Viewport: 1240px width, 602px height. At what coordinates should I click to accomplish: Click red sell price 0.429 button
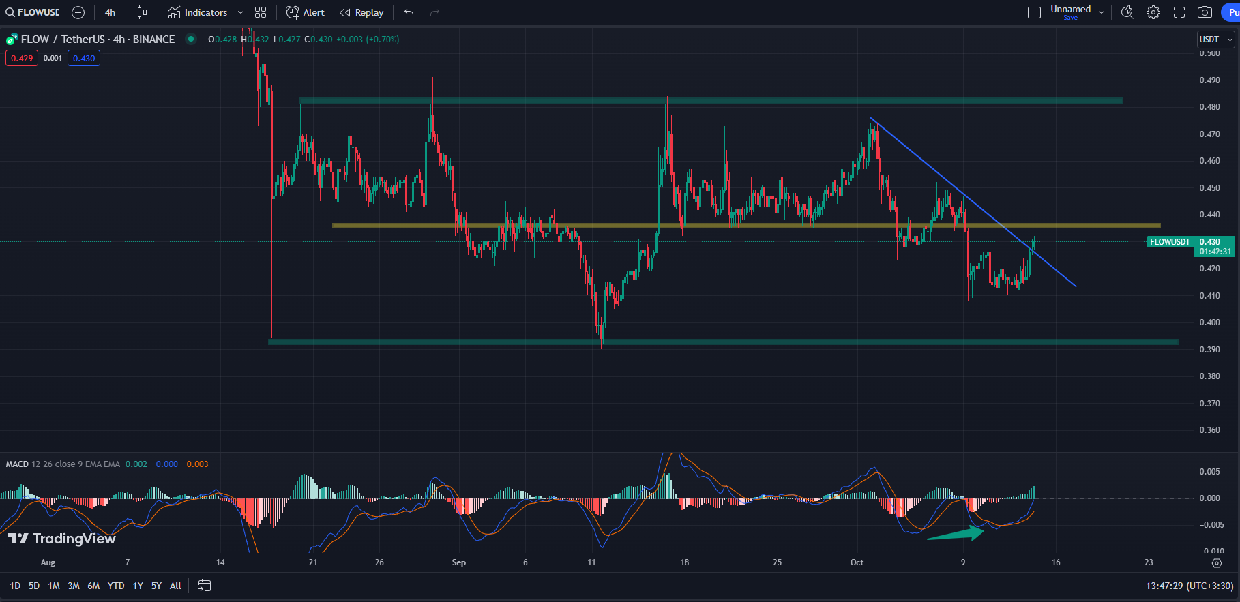click(22, 58)
